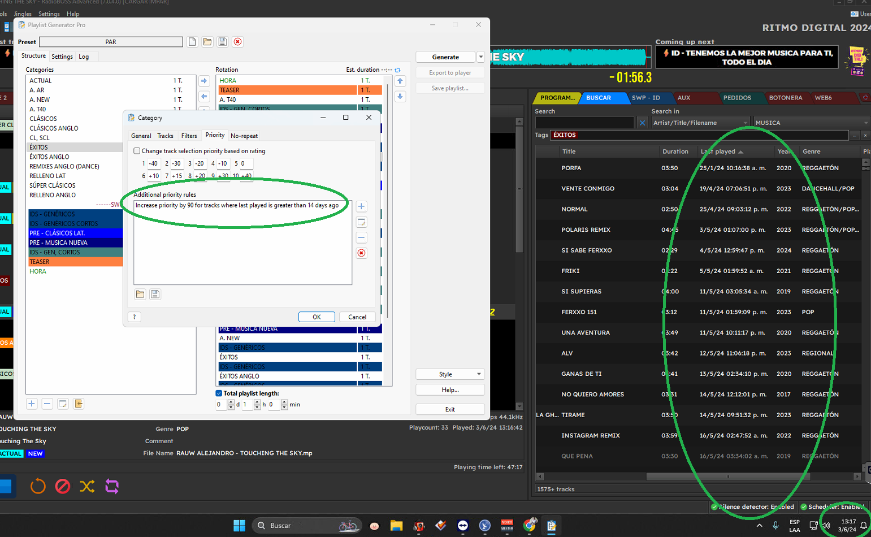Edit the selected priority rule

(362, 222)
